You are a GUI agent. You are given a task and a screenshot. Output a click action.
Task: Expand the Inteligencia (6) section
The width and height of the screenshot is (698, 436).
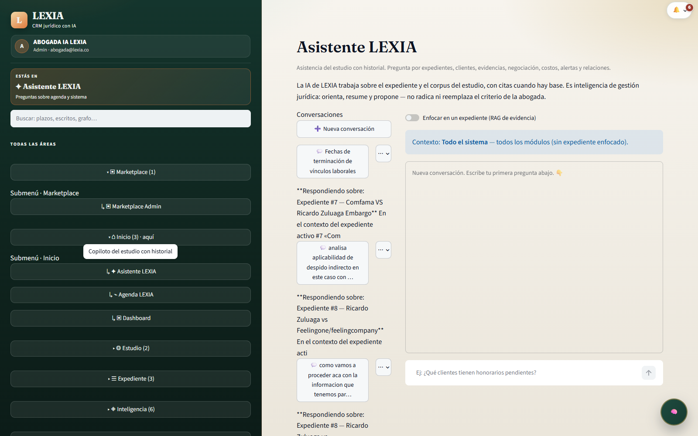coord(130,409)
